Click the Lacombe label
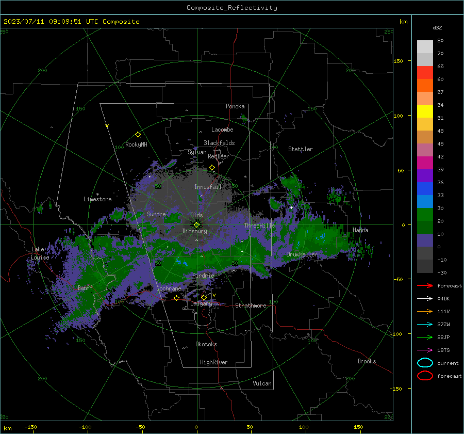The width and height of the screenshot is (464, 434). pyautogui.click(x=222, y=130)
